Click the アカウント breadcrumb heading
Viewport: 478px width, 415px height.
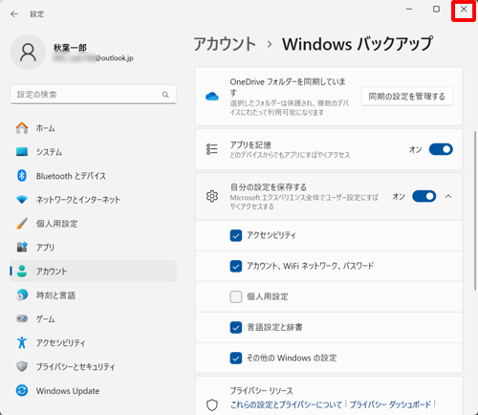(x=225, y=44)
